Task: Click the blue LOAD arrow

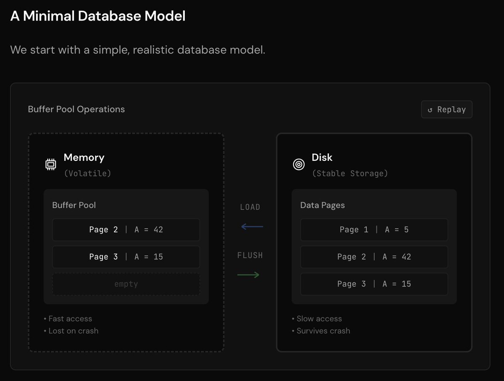Action: [x=252, y=227]
